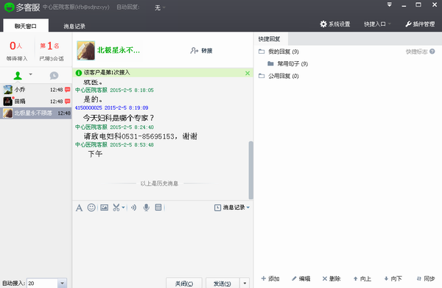
Task: Show online contacts with green person icon
Action: pos(18,76)
